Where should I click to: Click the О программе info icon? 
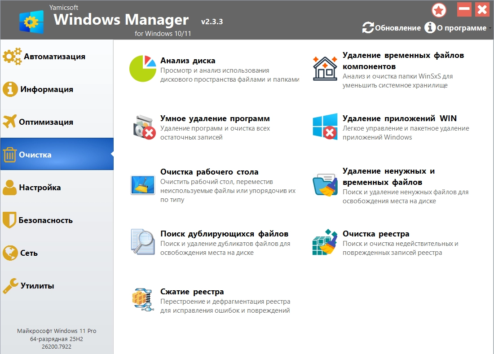430,28
